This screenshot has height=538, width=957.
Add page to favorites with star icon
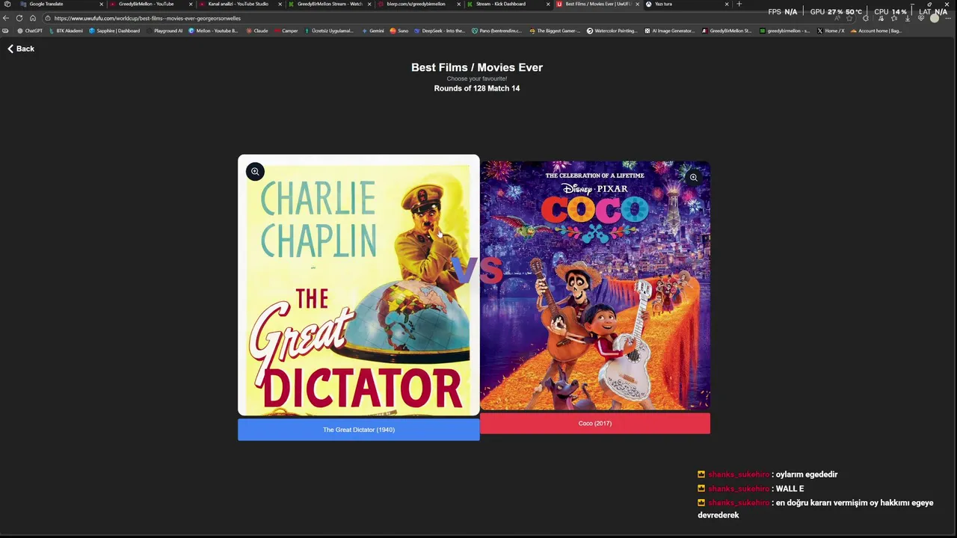pos(850,18)
